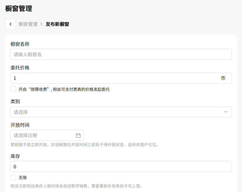
Task: Tick the 无限 stock checkbox
Action: [13, 177]
